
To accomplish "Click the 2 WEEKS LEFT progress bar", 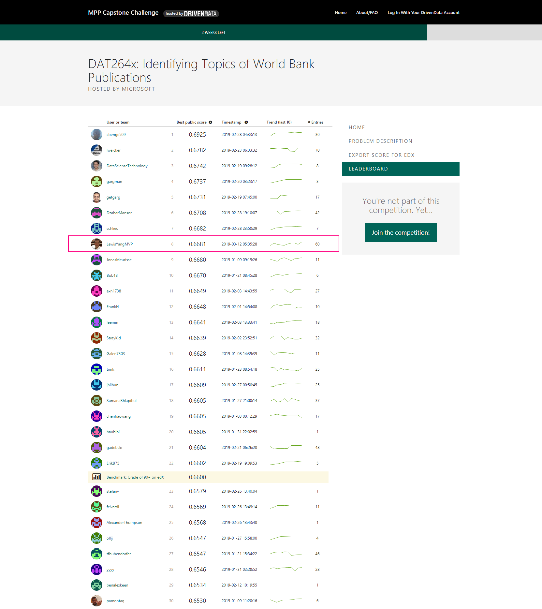I will point(213,32).
